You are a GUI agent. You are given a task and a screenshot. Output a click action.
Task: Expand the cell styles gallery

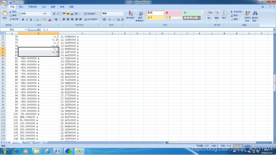pos(202,19)
